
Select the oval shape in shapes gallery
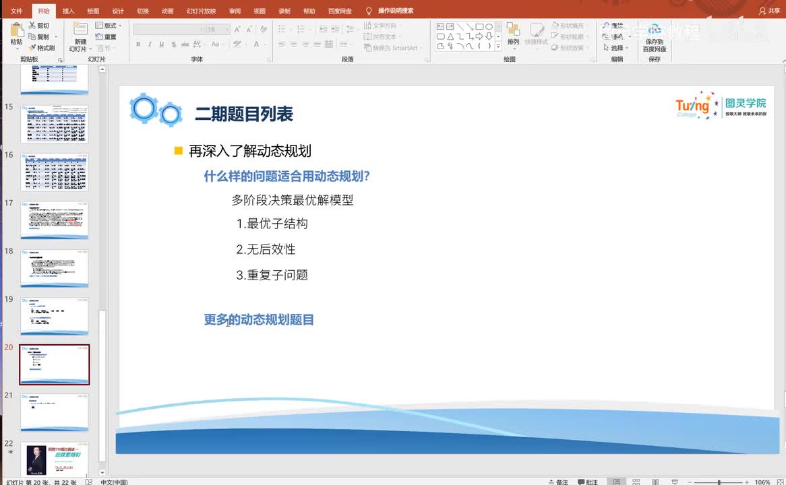pyautogui.click(x=489, y=26)
